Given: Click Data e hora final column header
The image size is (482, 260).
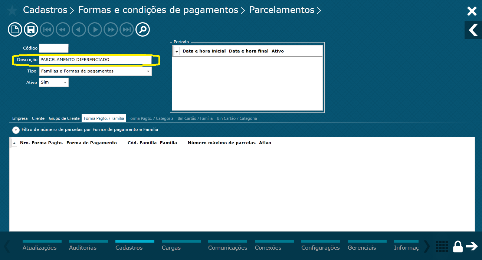Looking at the screenshot, I should pyautogui.click(x=249, y=51).
